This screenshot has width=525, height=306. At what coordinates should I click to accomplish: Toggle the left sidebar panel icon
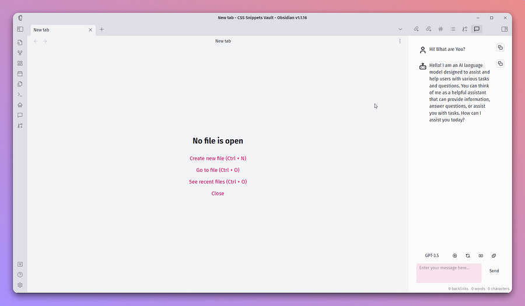coord(20,29)
